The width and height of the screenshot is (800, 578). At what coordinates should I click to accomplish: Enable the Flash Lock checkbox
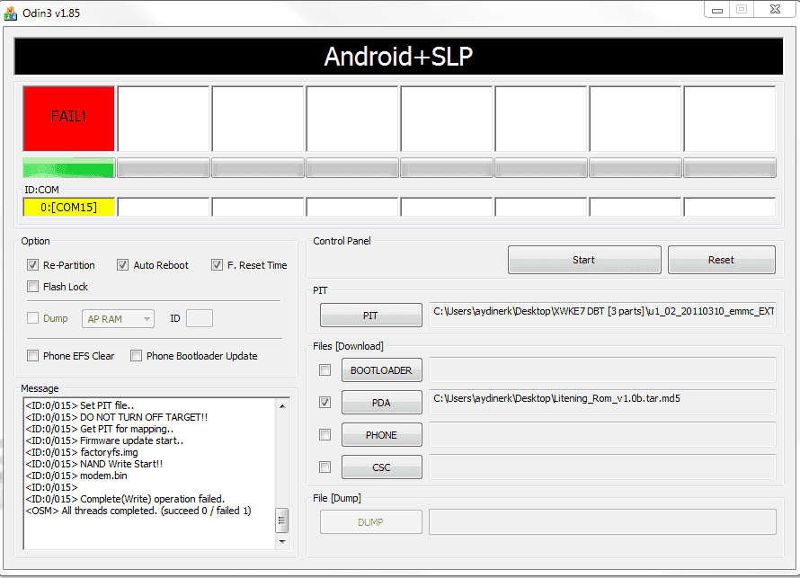point(32,286)
